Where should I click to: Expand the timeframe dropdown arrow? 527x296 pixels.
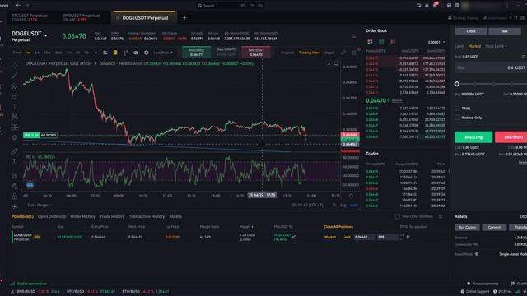[96, 53]
